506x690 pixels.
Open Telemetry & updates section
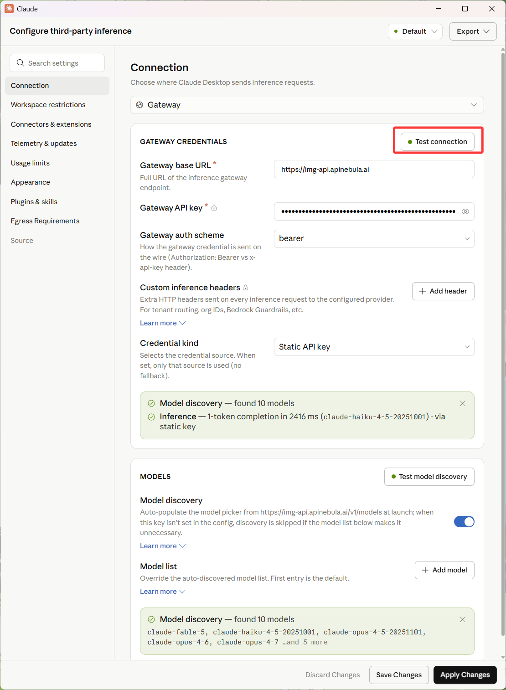pos(57,144)
